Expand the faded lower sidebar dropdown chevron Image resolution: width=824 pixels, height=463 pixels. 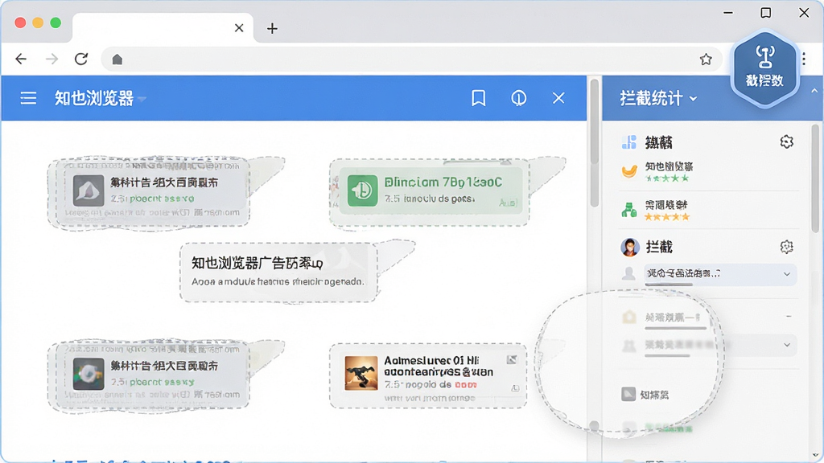tap(787, 345)
